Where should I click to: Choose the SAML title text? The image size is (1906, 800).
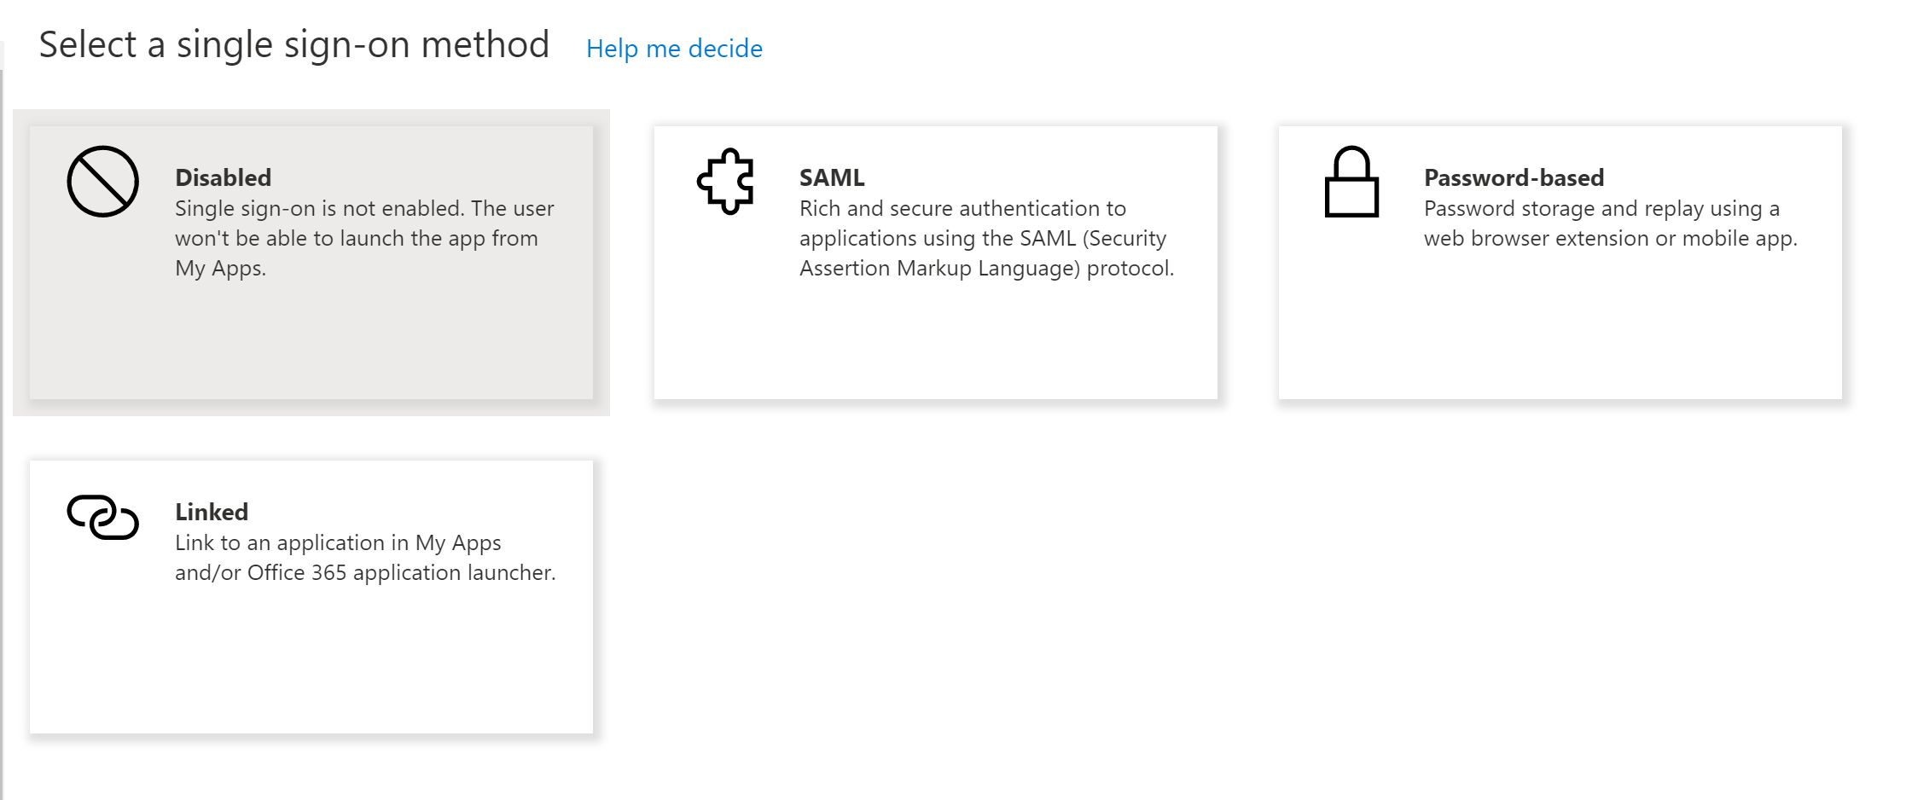(832, 177)
